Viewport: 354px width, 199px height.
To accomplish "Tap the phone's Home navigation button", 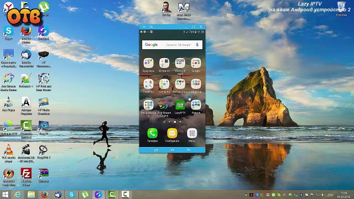I will (x=172, y=150).
